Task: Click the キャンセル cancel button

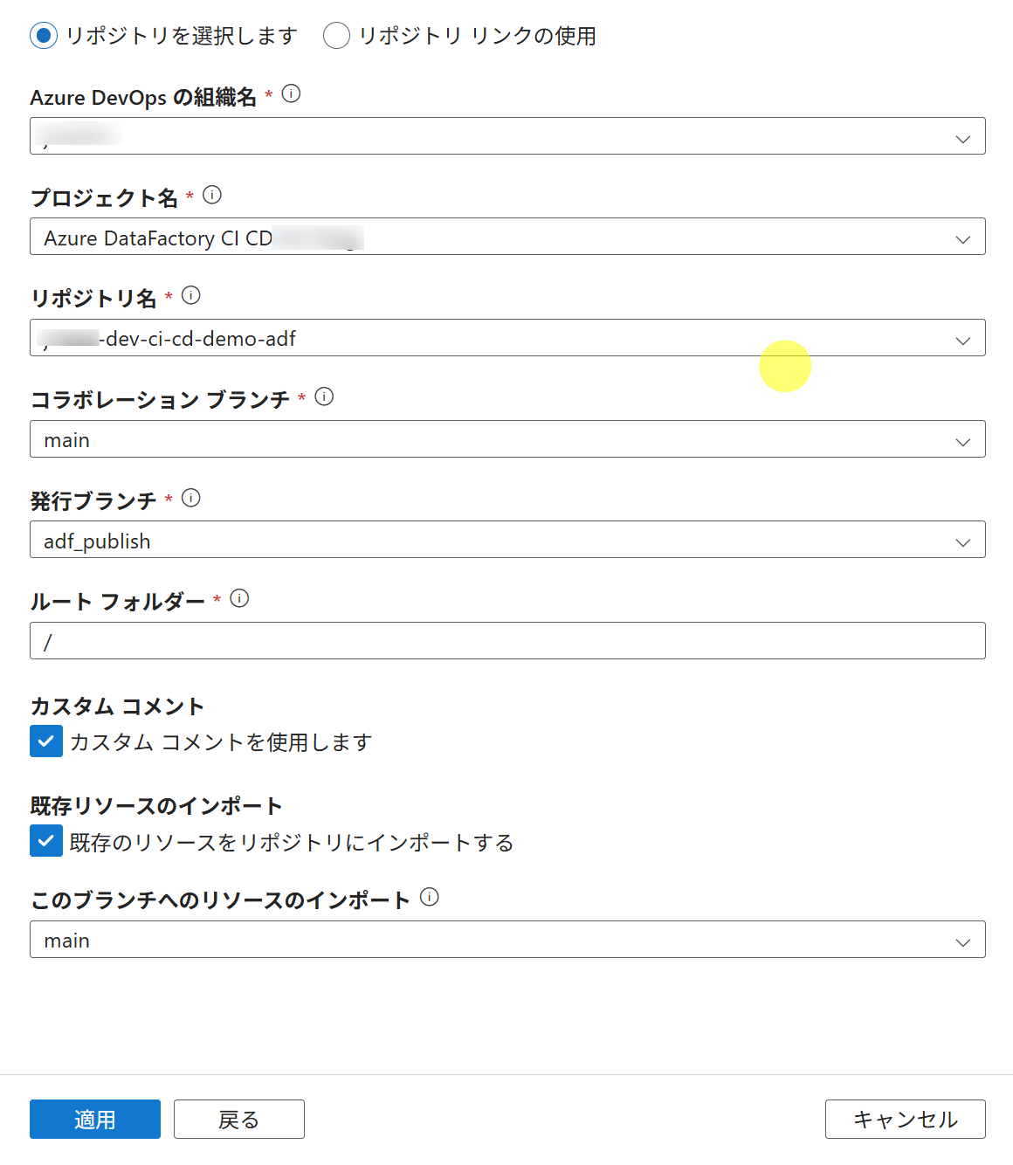Action: [x=905, y=1120]
